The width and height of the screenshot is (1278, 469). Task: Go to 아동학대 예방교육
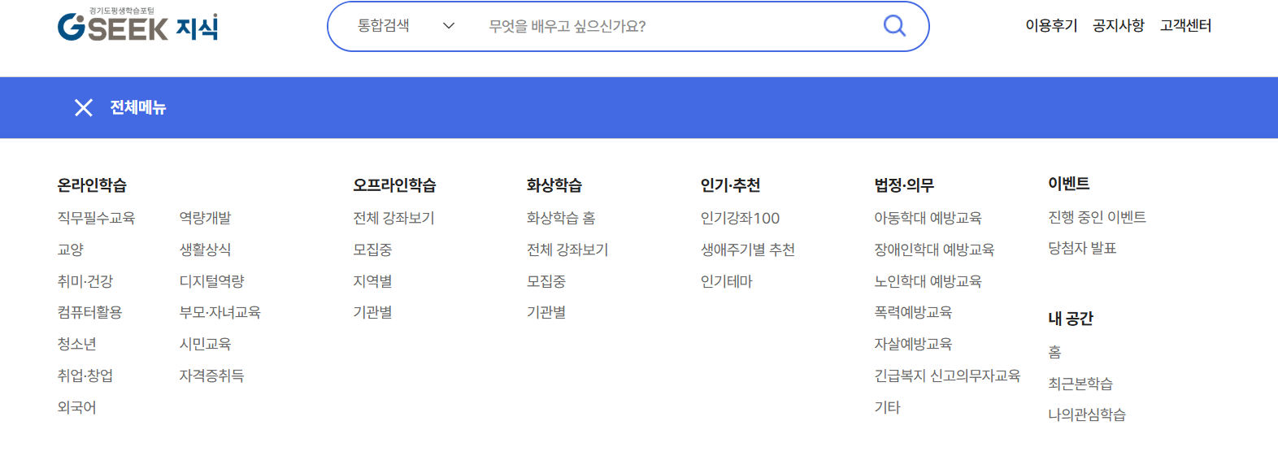click(x=928, y=218)
